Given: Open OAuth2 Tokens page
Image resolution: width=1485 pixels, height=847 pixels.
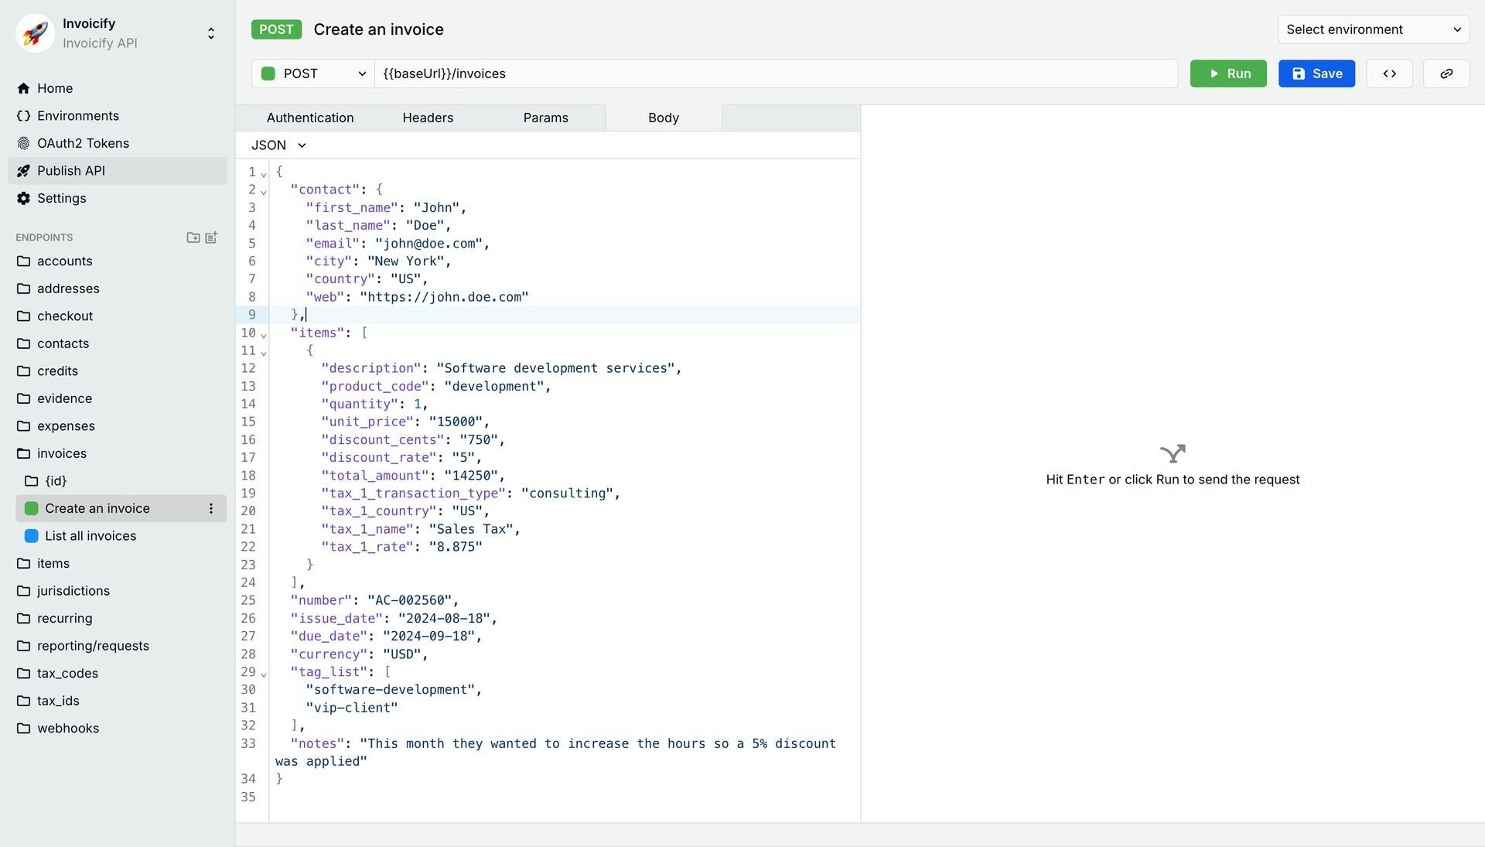Looking at the screenshot, I should pos(118,143).
